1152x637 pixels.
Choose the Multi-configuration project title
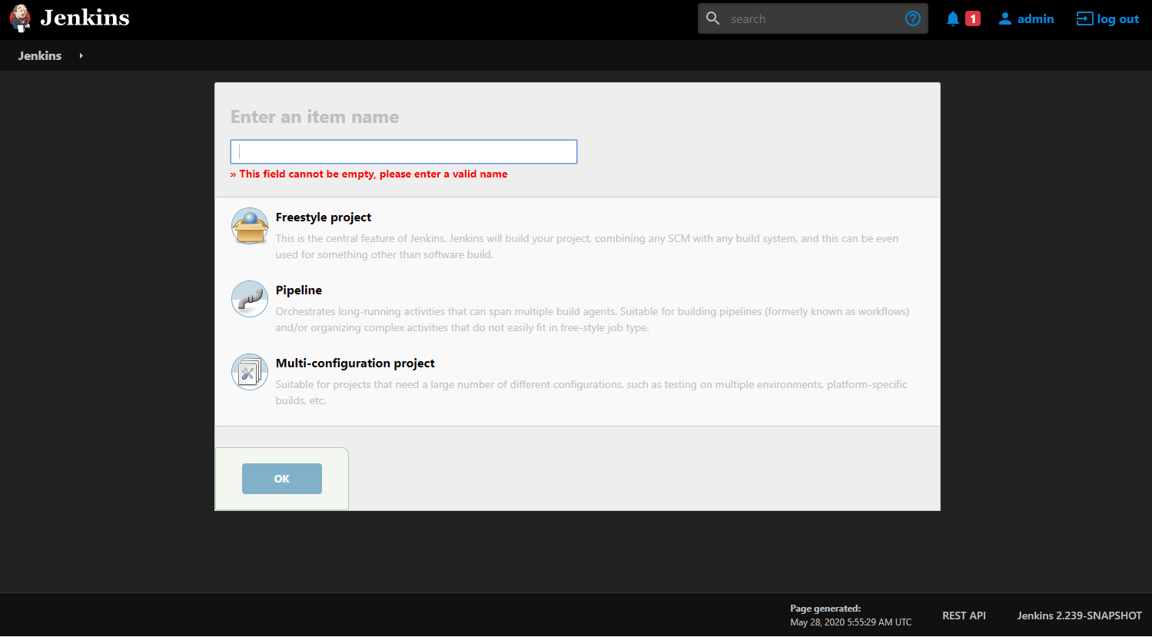pos(355,363)
